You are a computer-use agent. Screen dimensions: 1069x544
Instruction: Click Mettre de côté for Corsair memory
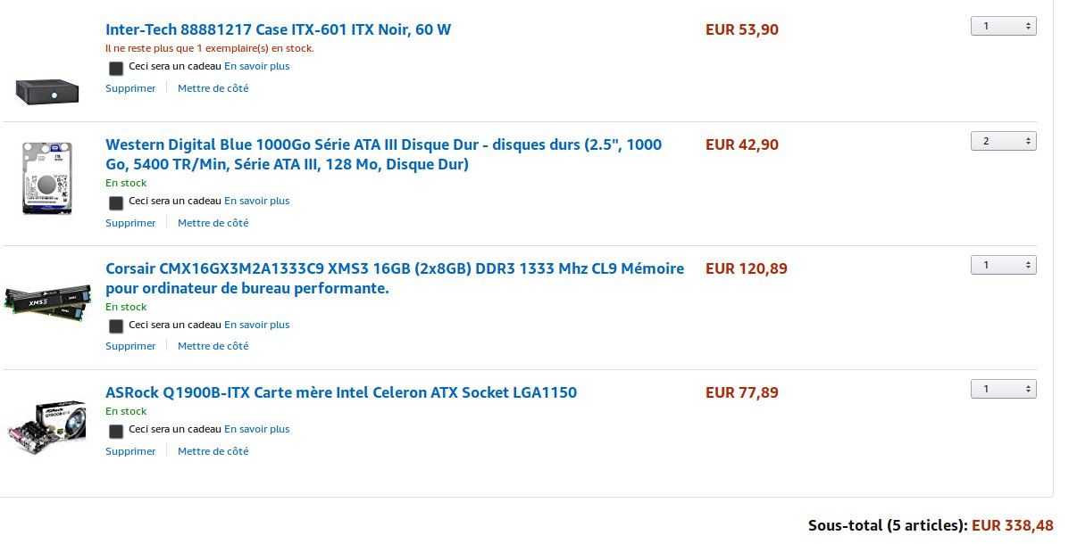point(213,346)
